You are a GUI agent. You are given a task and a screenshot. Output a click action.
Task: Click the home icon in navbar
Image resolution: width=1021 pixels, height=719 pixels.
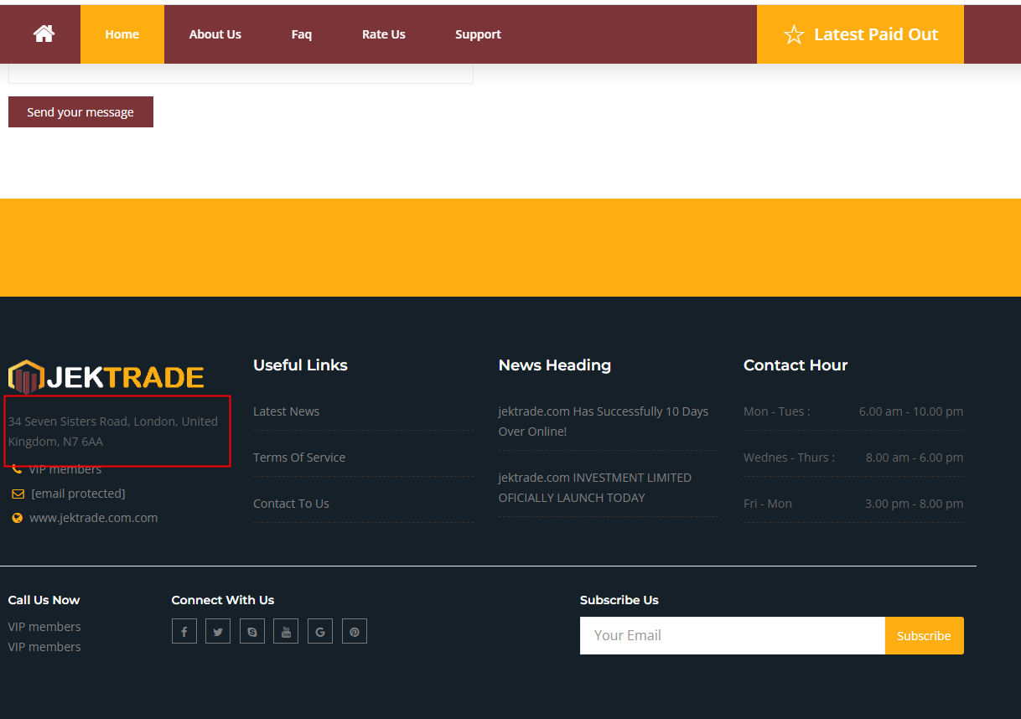tap(44, 34)
